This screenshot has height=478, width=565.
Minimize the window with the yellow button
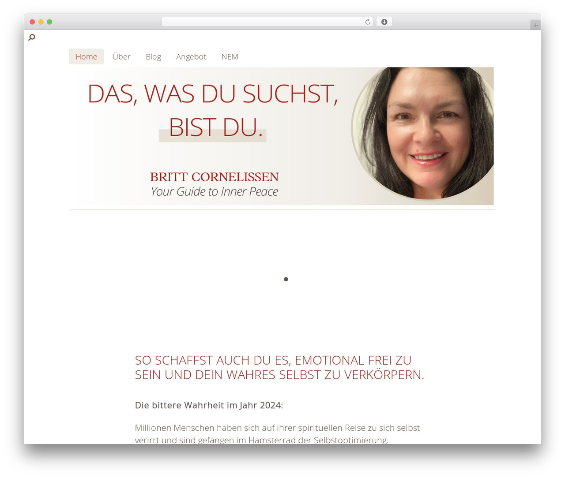point(41,22)
